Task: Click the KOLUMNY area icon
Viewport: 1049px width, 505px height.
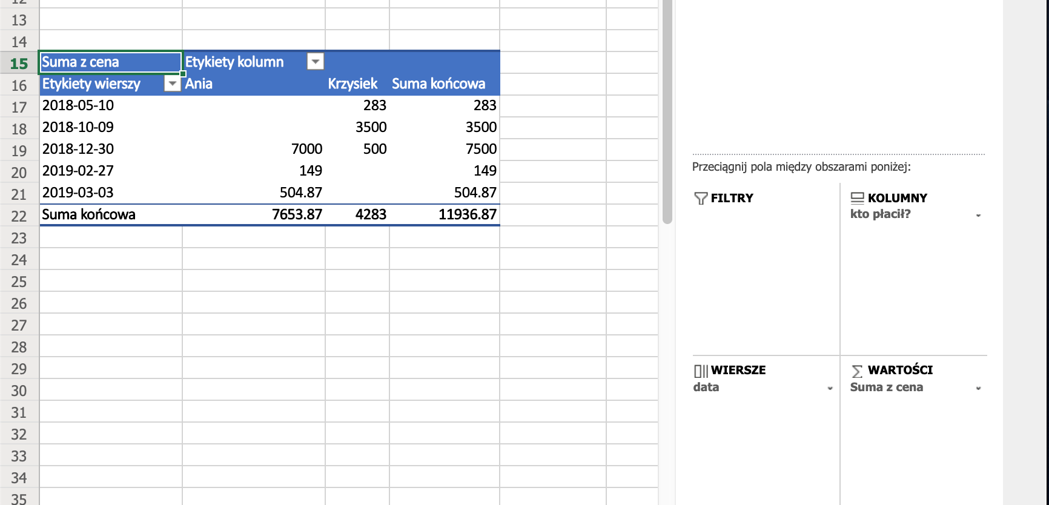Action: click(x=857, y=198)
